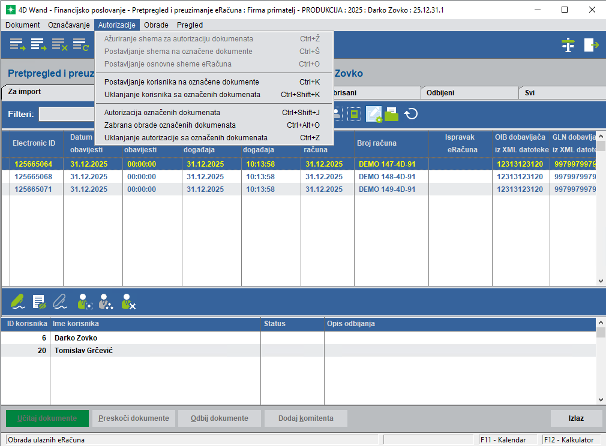Click the documents table scroll-down arrow
Viewport: 606px width, 446px height.
601,281
